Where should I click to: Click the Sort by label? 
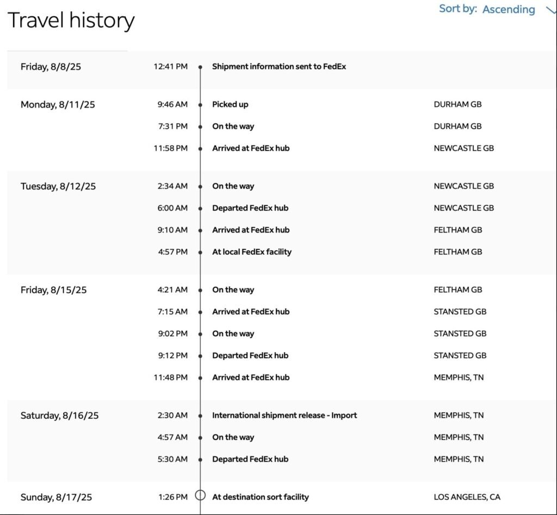(457, 9)
